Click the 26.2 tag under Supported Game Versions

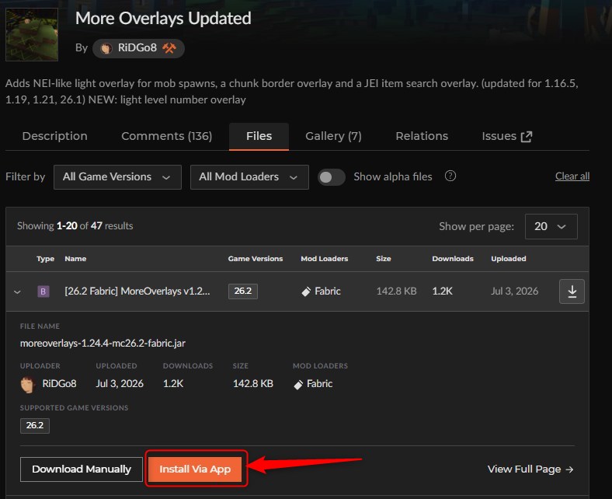click(35, 425)
